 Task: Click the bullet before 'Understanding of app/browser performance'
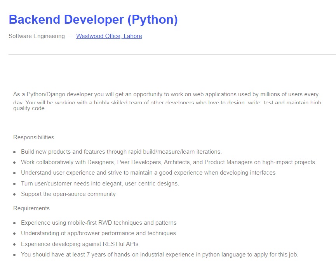tap(15, 234)
